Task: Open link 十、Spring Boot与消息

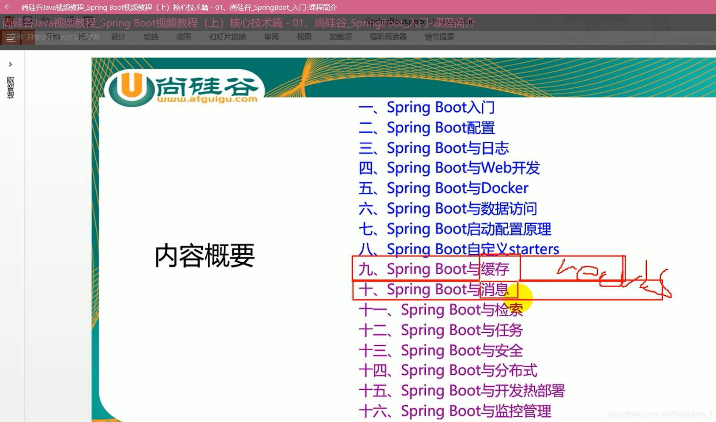Action: [x=434, y=289]
